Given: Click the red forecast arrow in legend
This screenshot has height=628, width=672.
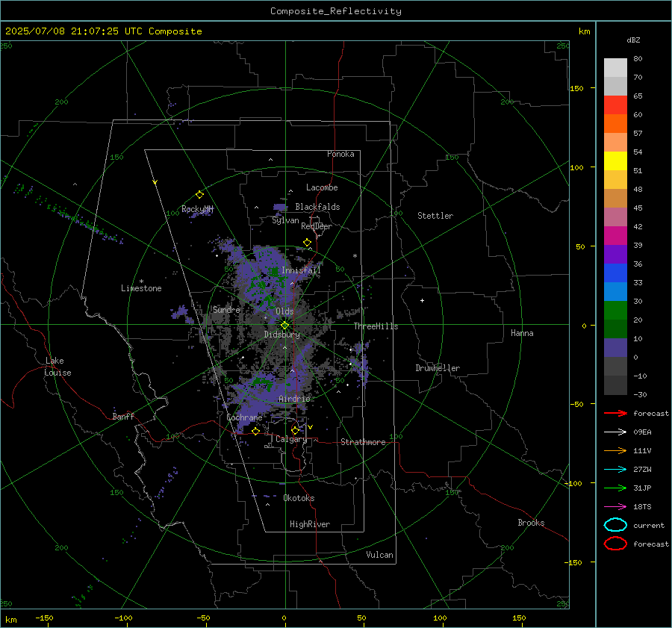Looking at the screenshot, I should (x=615, y=413).
